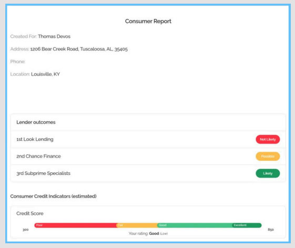
Task: Click the Location label
Action: click(20, 74)
